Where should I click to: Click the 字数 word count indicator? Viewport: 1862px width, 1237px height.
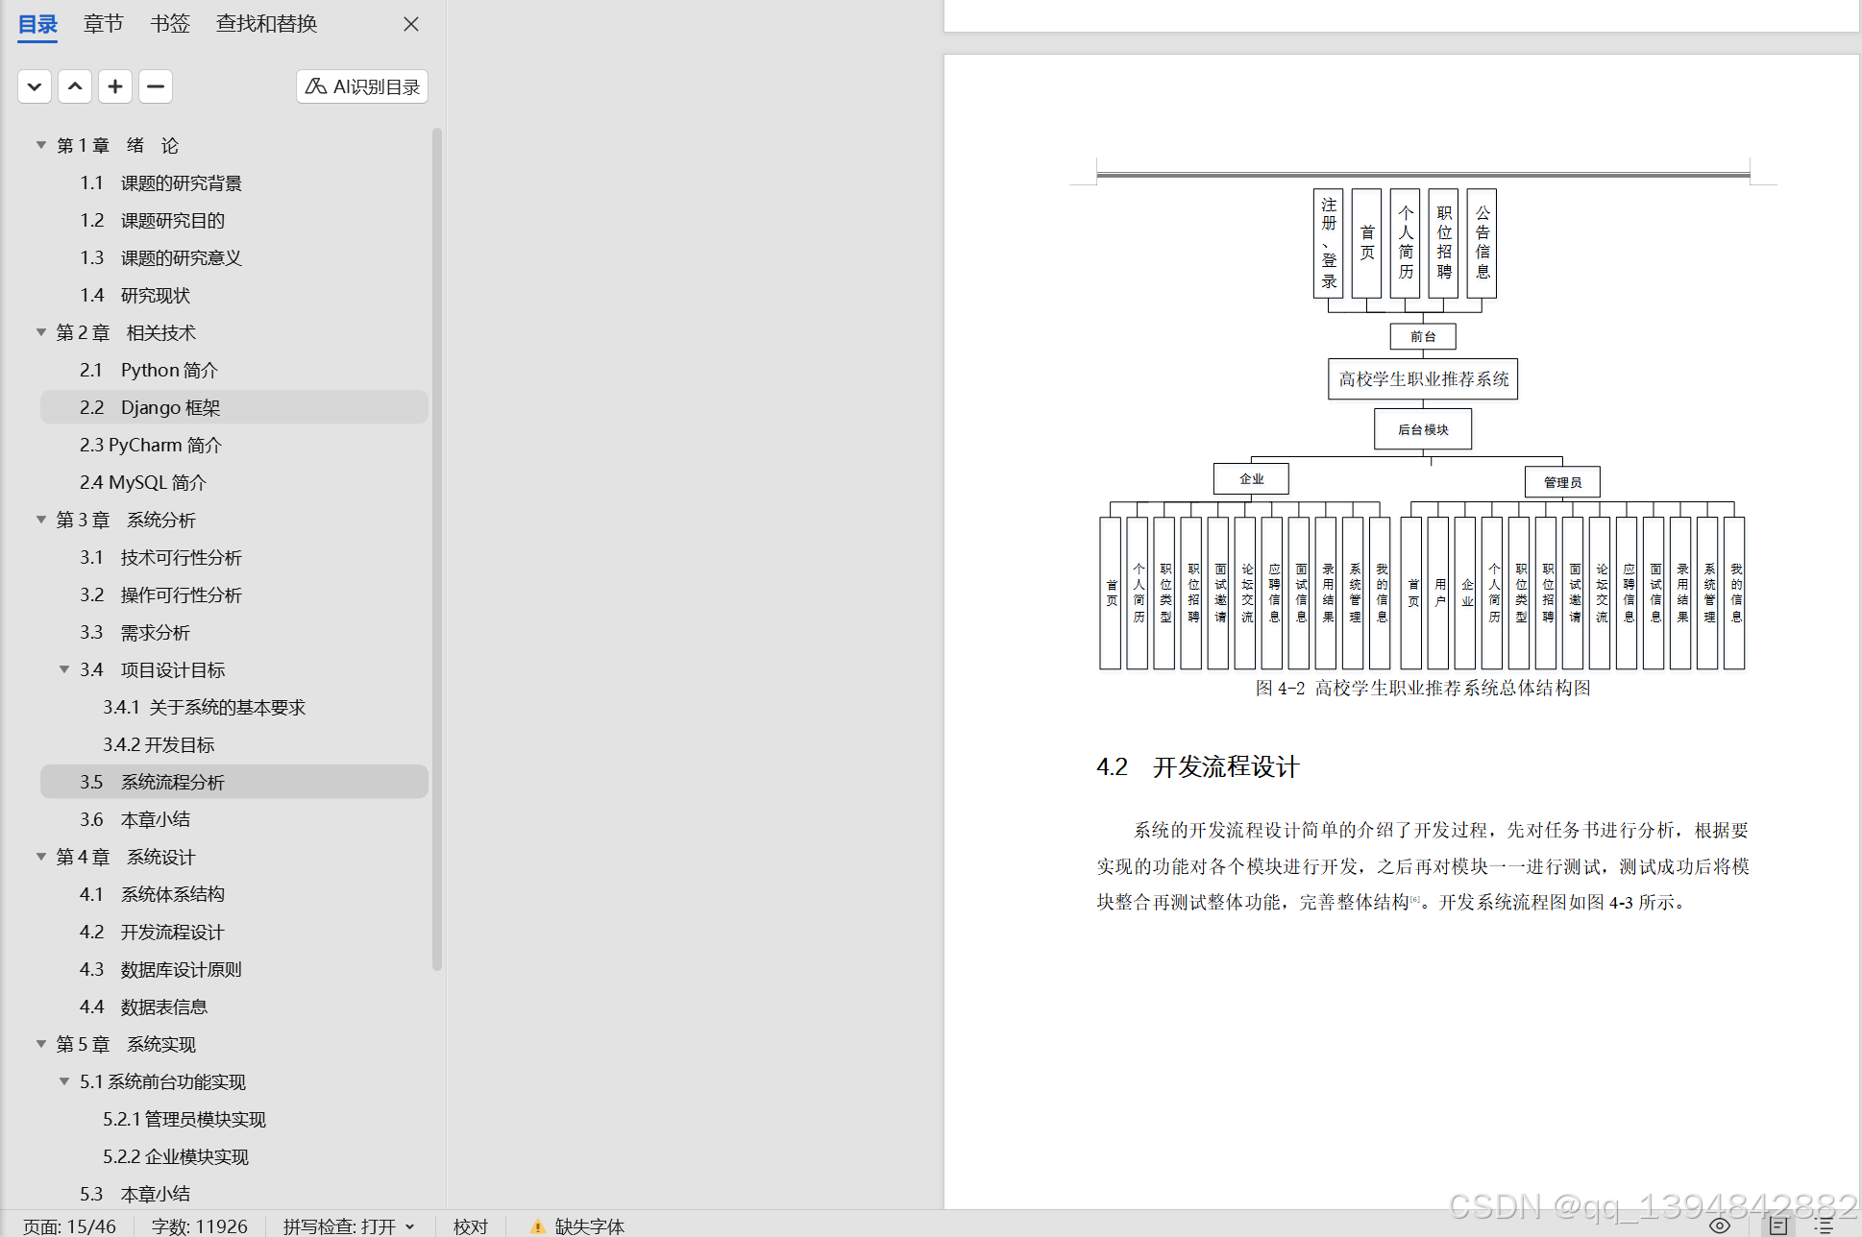pyautogui.click(x=199, y=1226)
